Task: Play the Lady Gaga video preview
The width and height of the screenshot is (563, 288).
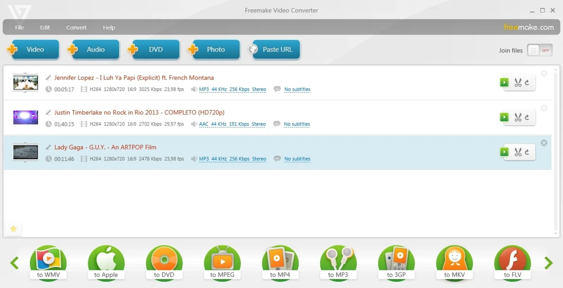Action: click(504, 152)
